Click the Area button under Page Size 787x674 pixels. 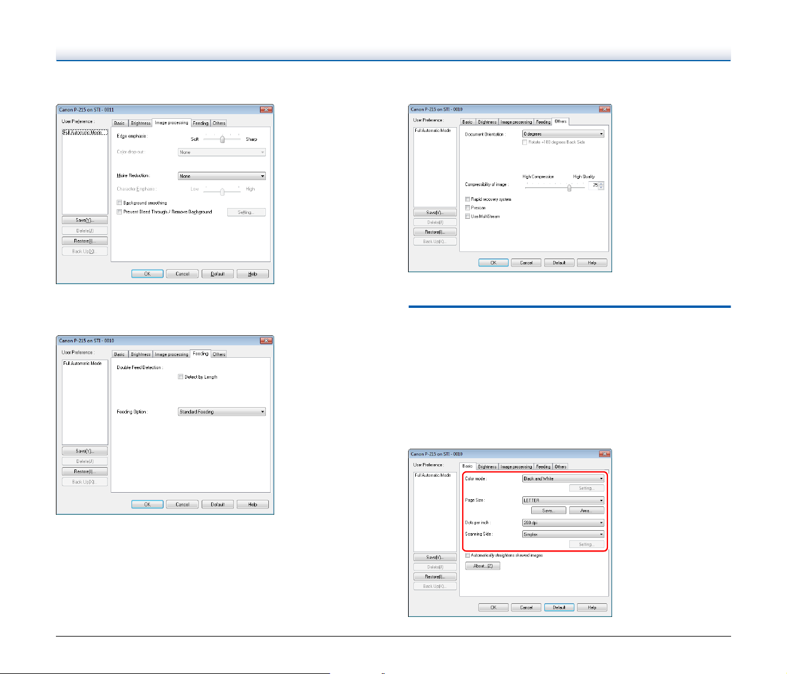(x=587, y=511)
